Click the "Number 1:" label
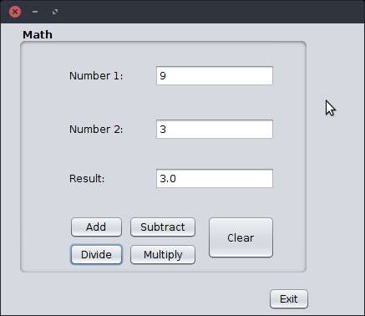 pos(96,76)
